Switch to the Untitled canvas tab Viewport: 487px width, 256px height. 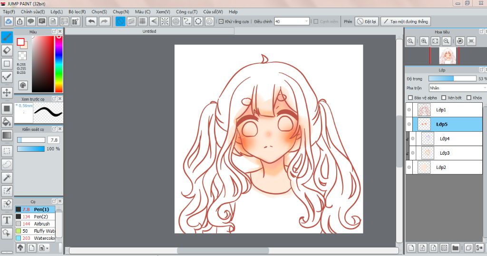point(149,31)
